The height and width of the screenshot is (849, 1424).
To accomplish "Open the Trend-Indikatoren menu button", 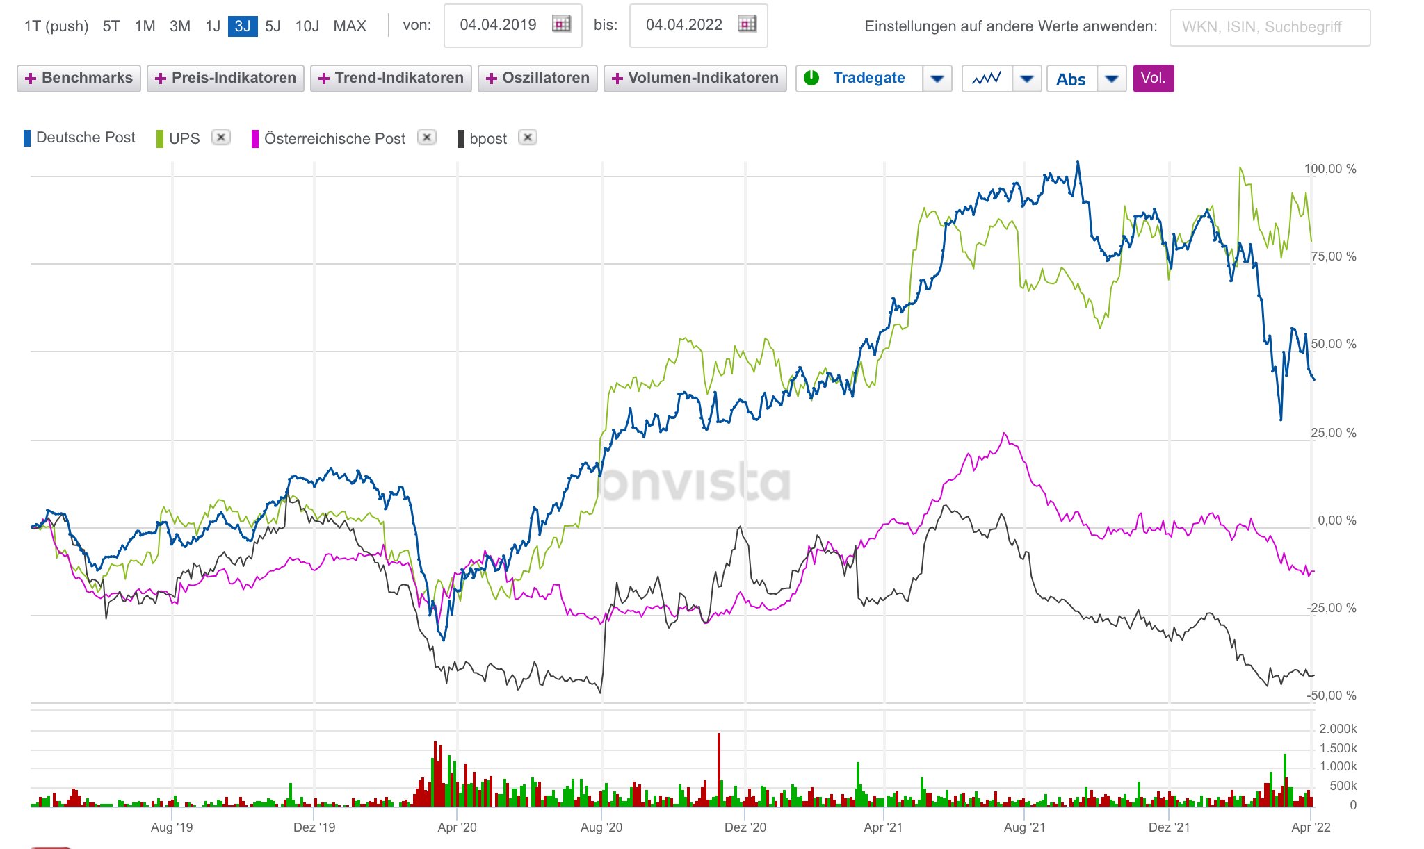I will [x=391, y=78].
